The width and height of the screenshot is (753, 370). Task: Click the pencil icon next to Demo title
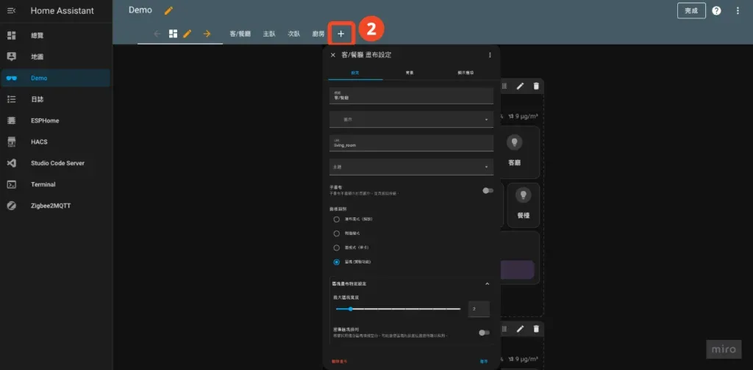[169, 10]
